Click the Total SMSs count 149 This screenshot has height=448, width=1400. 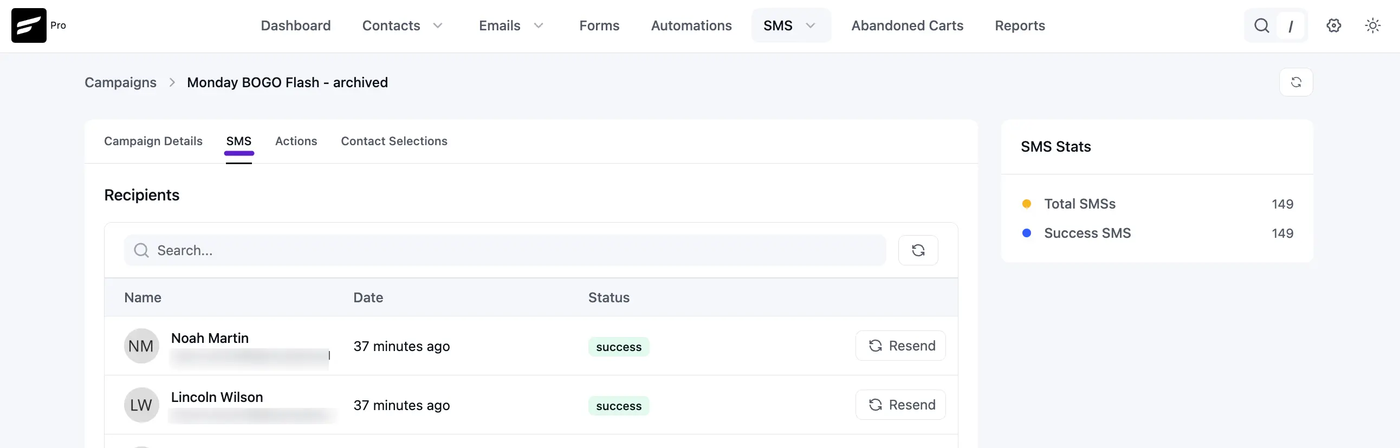[1282, 204]
